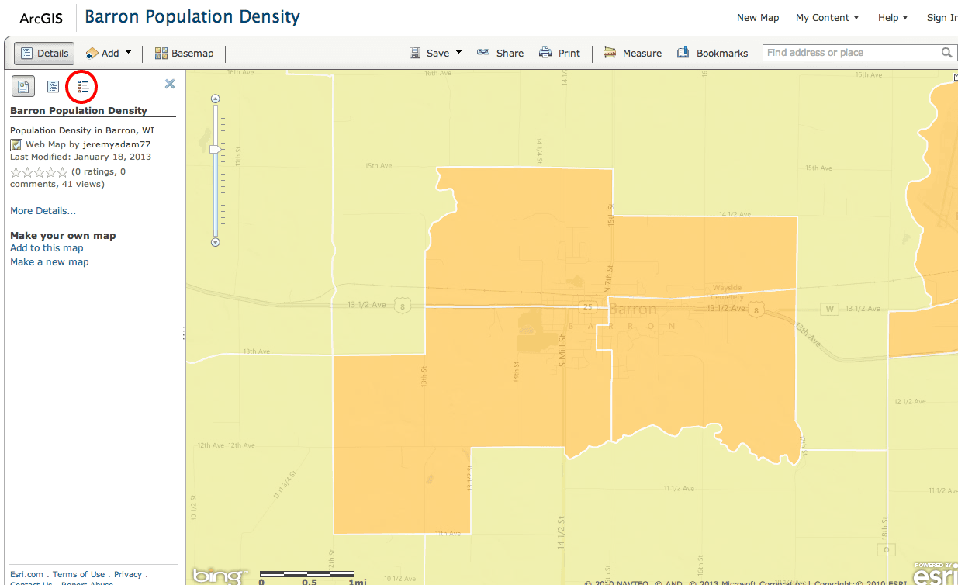Toggle the Details side panel
Image resolution: width=958 pixels, height=585 pixels.
point(44,53)
